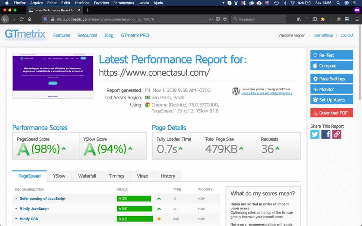Screen dimensions: 362x226
Task: Click the Pocket save icon
Action: [x=218, y=19]
